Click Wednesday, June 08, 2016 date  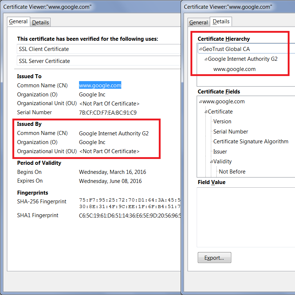110,181
